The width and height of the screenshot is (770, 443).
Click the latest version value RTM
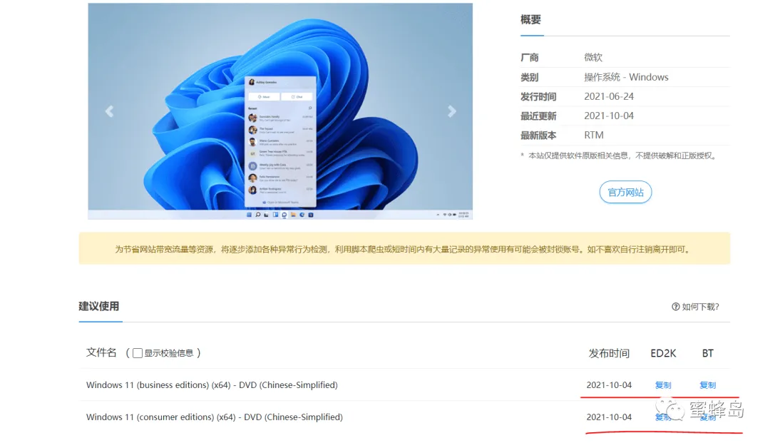point(594,135)
